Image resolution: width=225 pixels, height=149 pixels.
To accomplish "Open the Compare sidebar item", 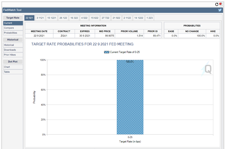I will (x=13, y=28).
